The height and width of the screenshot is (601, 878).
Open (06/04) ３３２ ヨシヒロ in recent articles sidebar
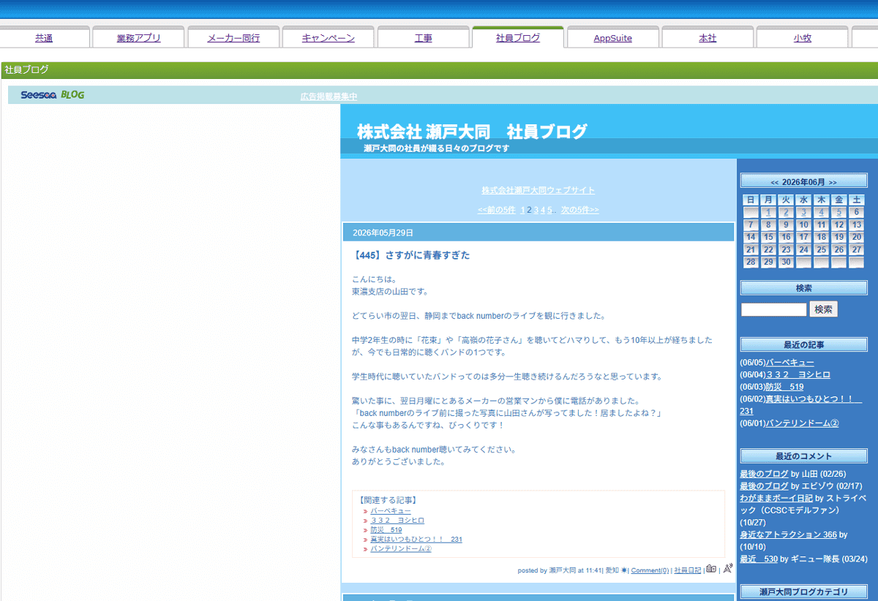798,374
